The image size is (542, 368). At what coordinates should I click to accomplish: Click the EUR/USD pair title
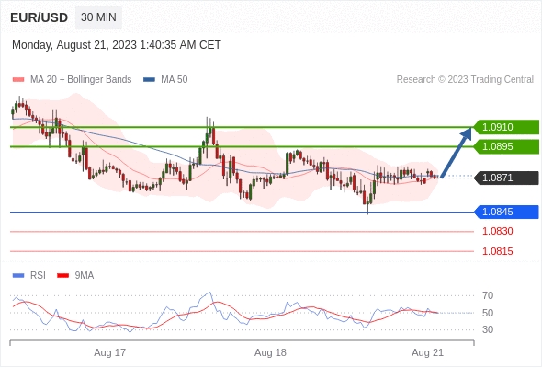pos(40,17)
